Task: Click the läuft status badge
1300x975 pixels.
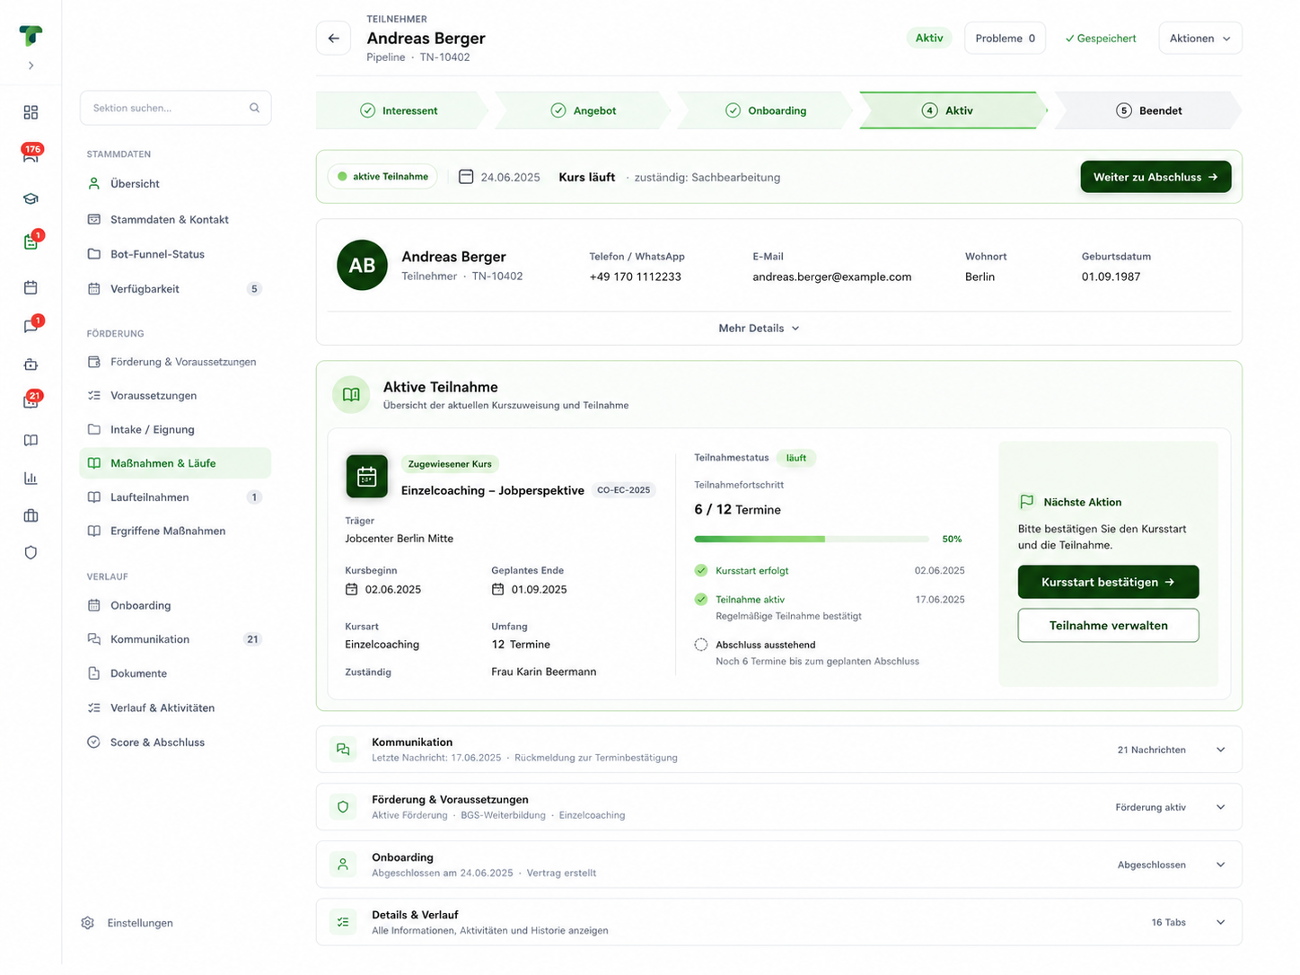Action: pyautogui.click(x=795, y=458)
